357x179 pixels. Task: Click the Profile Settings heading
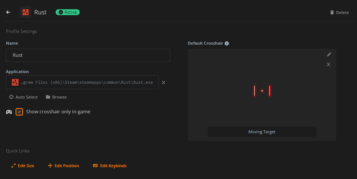click(x=22, y=31)
